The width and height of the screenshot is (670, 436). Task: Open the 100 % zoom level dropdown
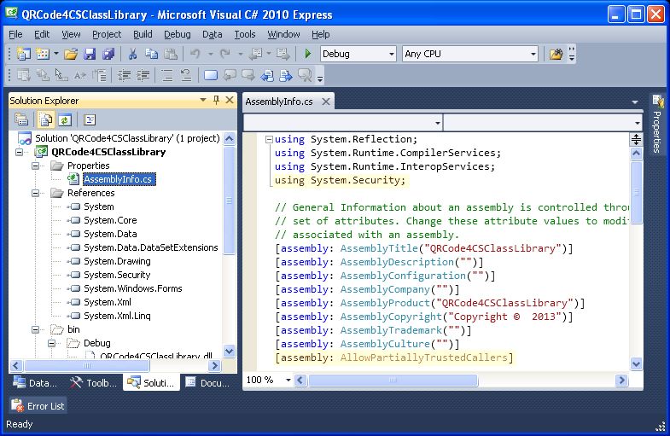[288, 380]
